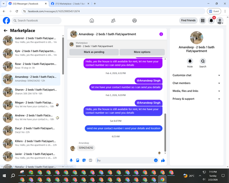Open Windows Start menu

4,176
